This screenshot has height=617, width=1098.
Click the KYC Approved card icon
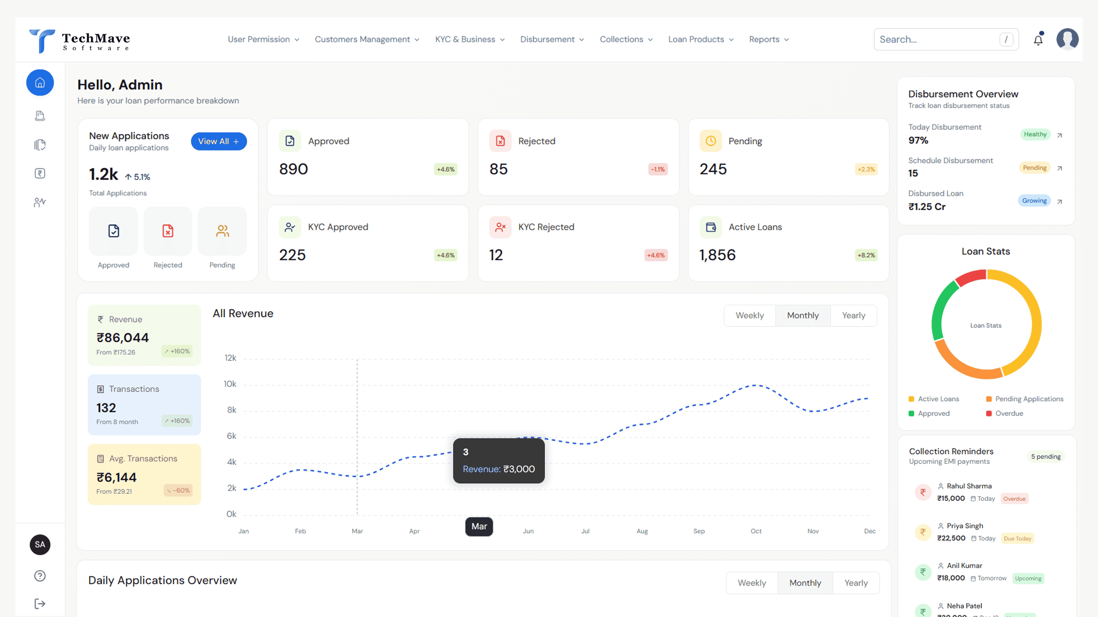pyautogui.click(x=290, y=227)
